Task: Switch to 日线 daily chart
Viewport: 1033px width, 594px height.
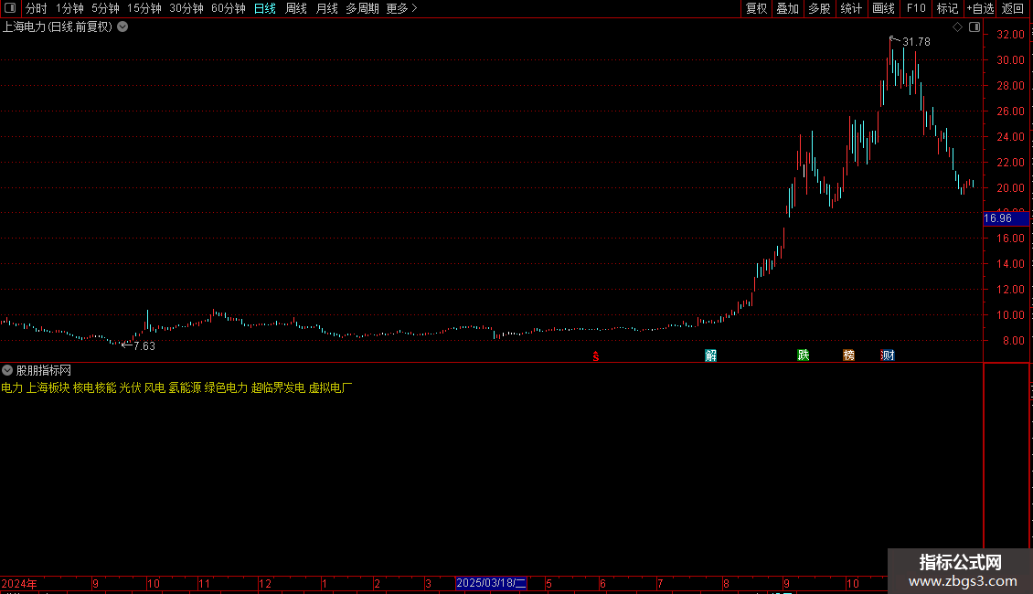Action: pyautogui.click(x=265, y=8)
